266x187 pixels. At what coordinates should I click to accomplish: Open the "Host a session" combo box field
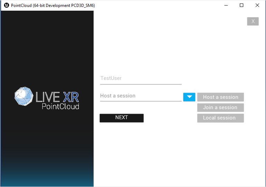(x=140, y=96)
